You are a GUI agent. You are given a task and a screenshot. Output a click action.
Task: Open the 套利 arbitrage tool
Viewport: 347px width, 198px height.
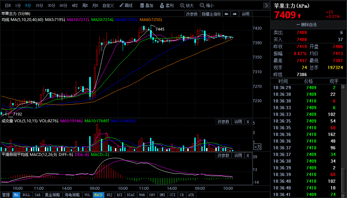[x=167, y=5]
